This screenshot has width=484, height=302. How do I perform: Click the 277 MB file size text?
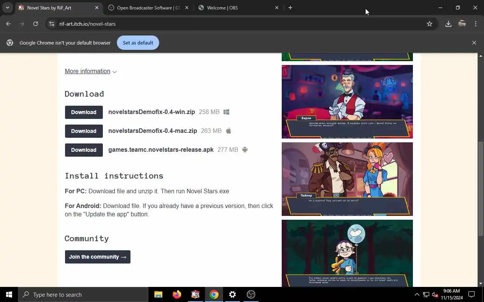(x=228, y=149)
